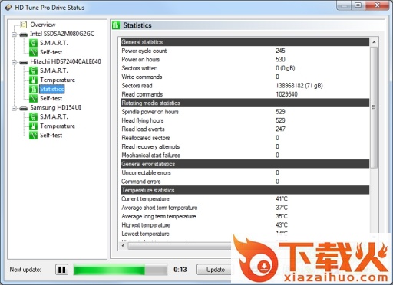Image resolution: width=393 pixels, height=285 pixels.
Task: Click the Hitachi Temperature thermometer icon
Action: (33, 80)
